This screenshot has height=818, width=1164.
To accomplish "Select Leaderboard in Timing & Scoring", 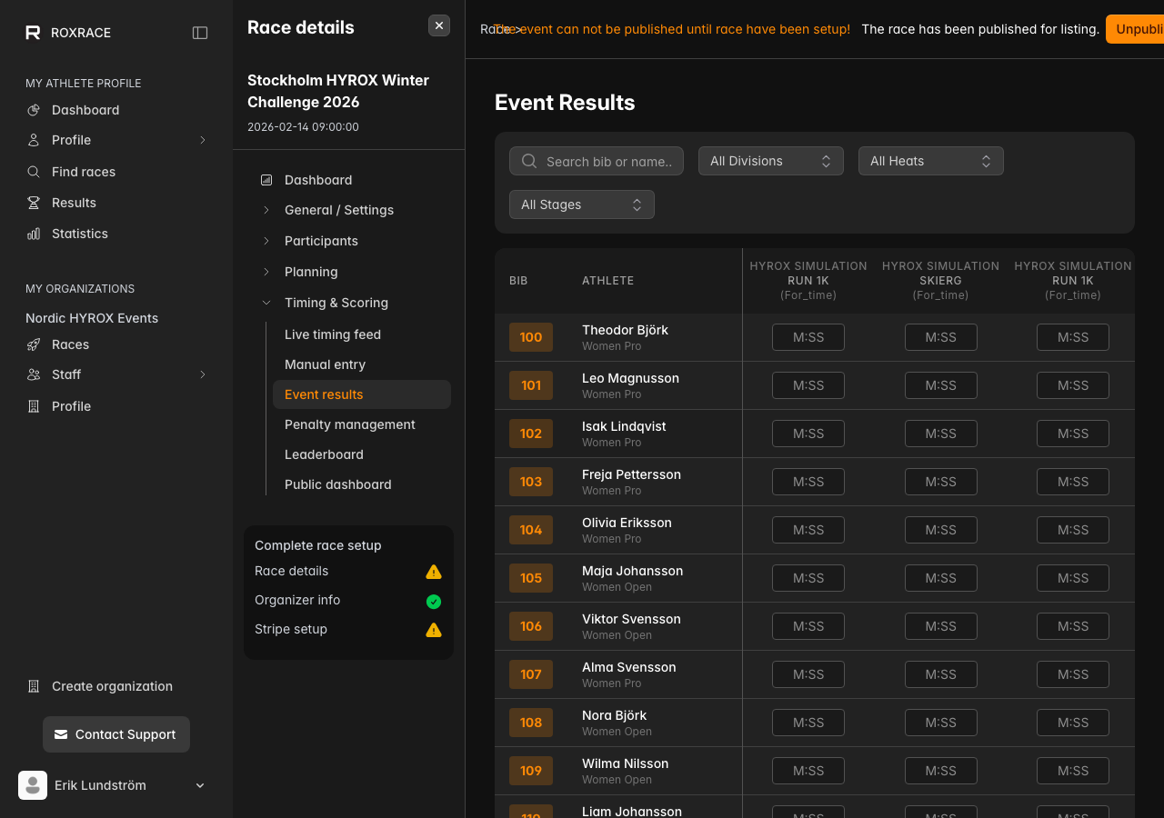I will tap(362, 454).
